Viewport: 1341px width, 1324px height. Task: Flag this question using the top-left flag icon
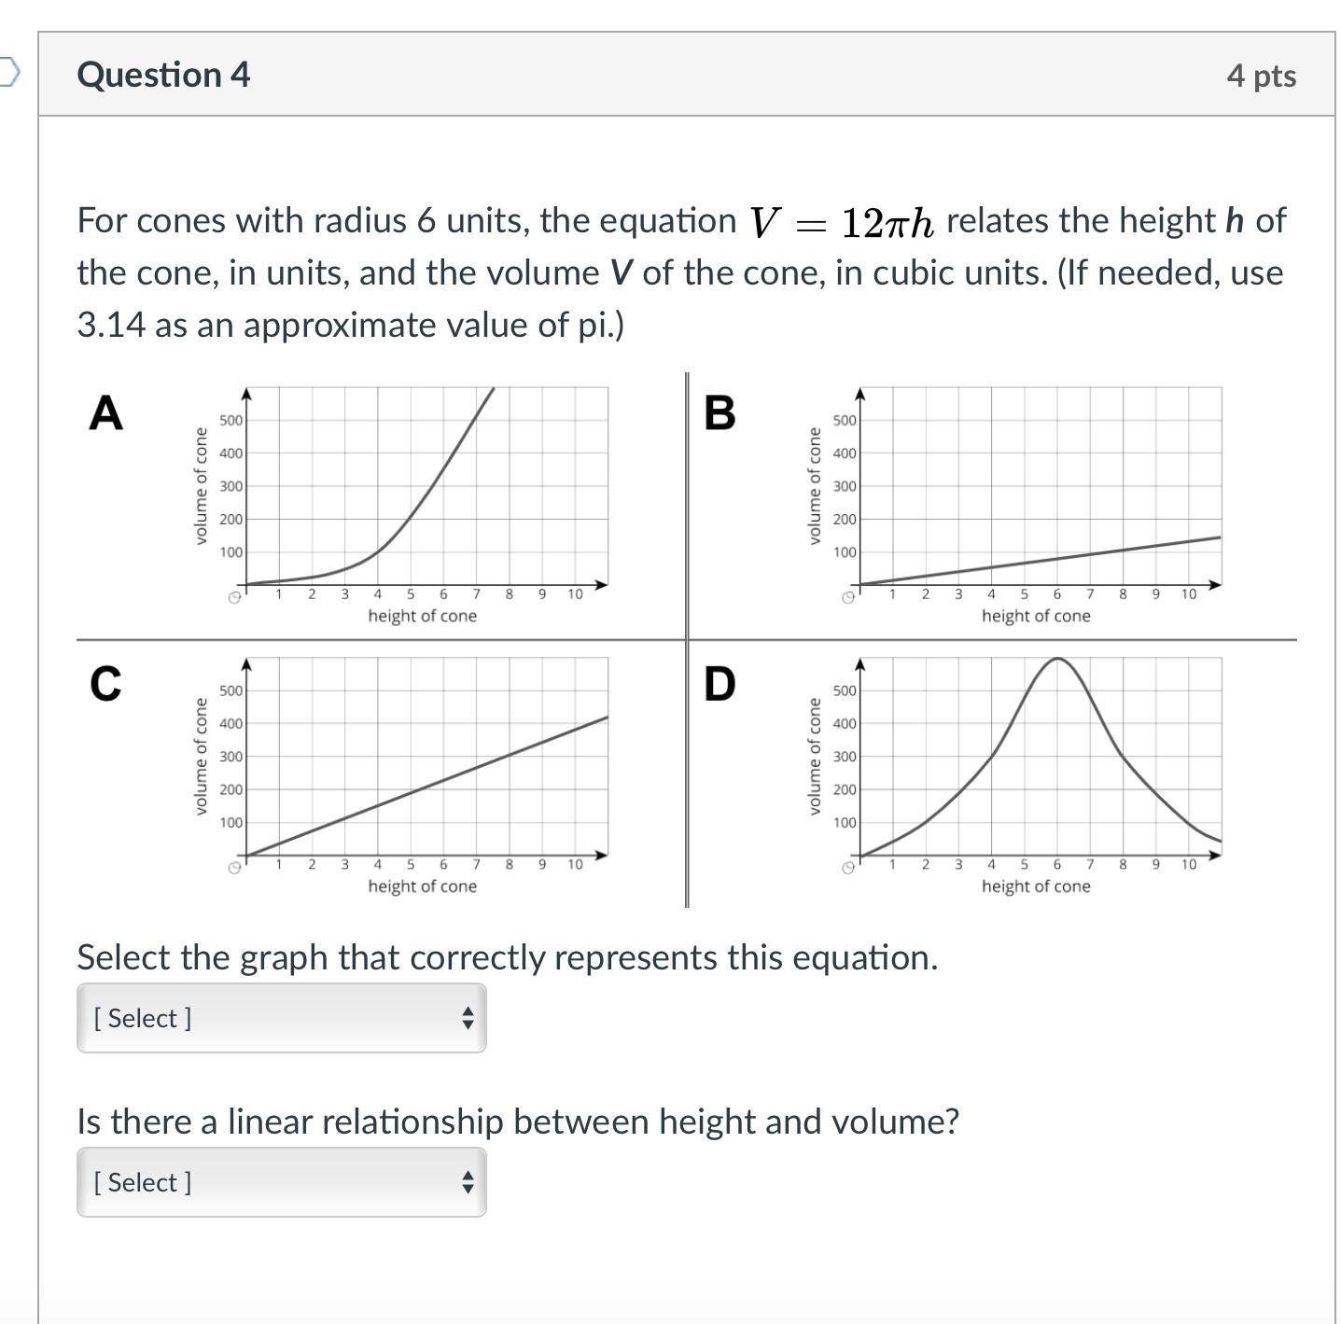point(8,72)
